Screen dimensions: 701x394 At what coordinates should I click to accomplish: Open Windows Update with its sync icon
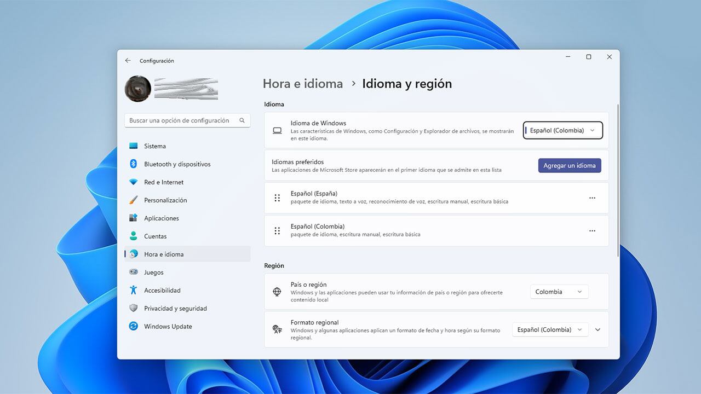[133, 326]
